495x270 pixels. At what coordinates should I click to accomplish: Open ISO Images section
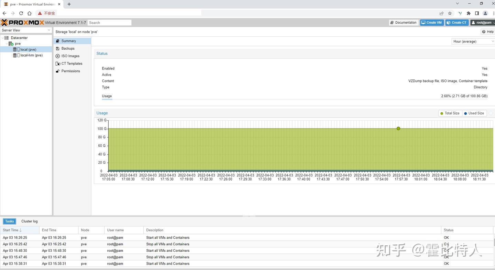[x=70, y=56]
